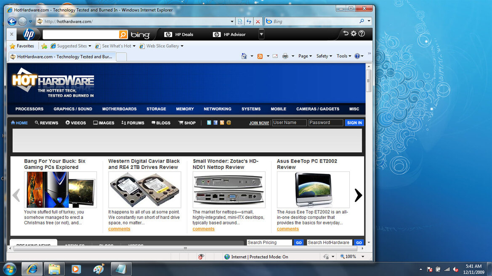Image resolution: width=492 pixels, height=276 pixels.
Task: Click the orange RSS Feeds icon
Action: pyautogui.click(x=260, y=56)
